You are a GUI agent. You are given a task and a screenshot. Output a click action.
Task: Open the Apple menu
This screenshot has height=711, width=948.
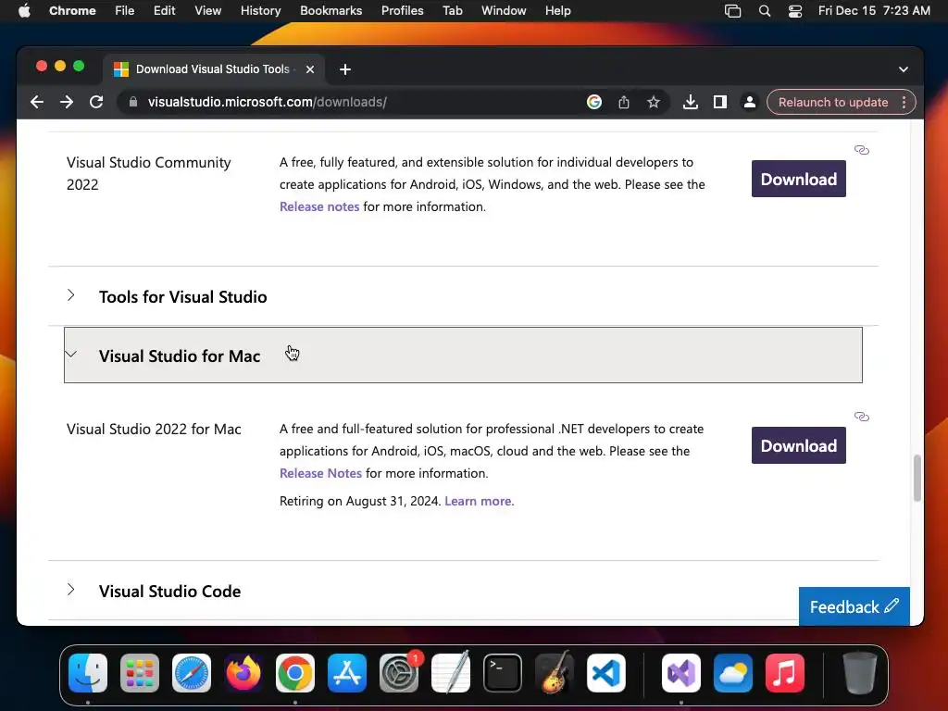point(24,11)
